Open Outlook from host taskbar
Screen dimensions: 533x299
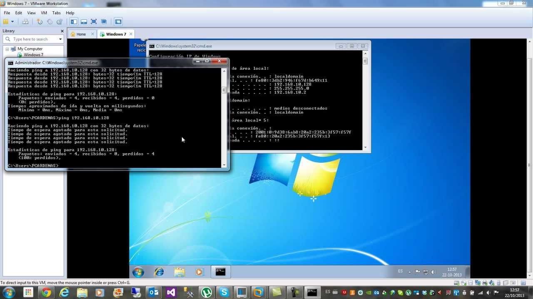154,292
